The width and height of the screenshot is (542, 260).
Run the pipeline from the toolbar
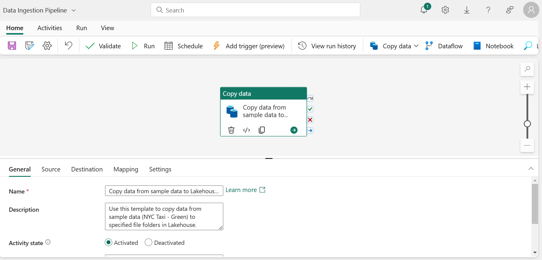[143, 46]
